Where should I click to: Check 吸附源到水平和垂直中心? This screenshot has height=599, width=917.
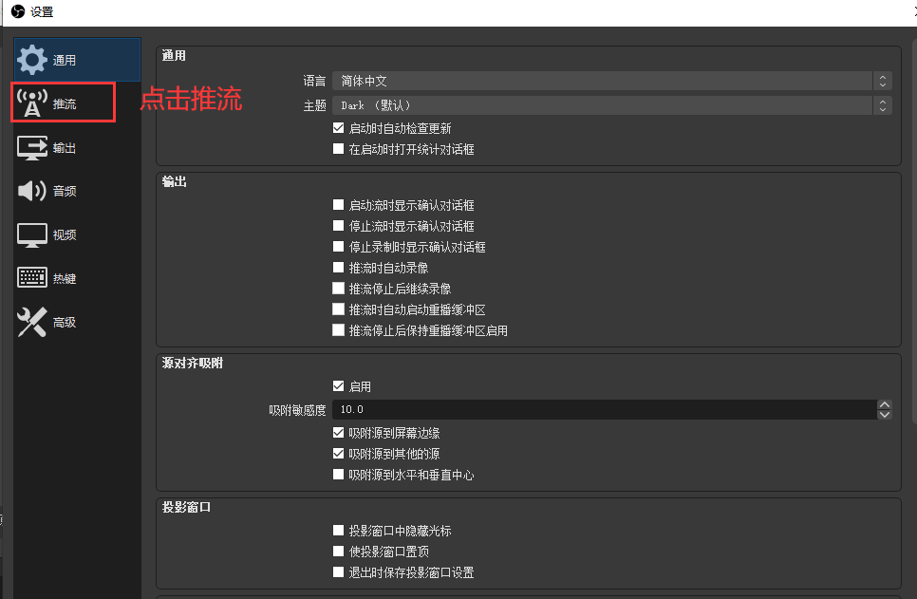(x=338, y=475)
